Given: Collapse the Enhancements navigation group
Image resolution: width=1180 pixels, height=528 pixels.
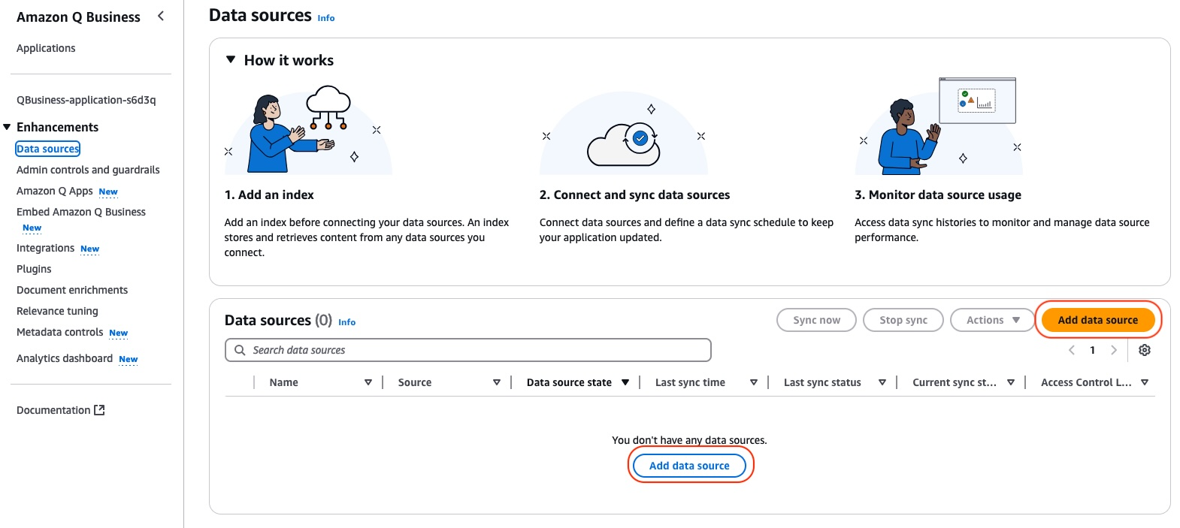Looking at the screenshot, I should pos(7,127).
